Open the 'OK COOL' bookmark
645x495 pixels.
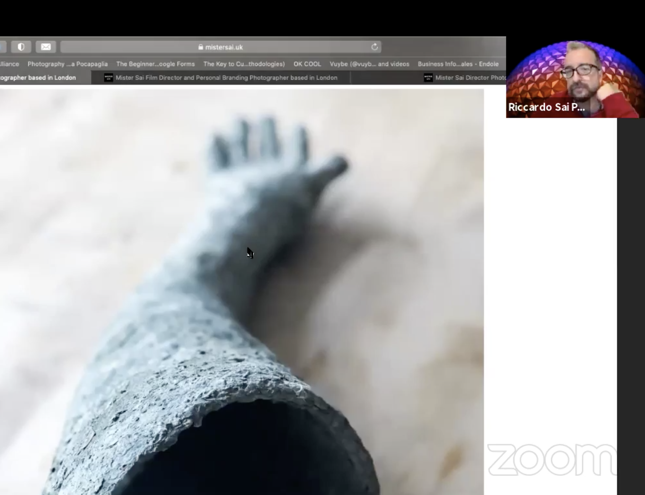[307, 64]
